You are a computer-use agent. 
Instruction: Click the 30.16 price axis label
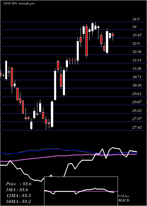click(x=137, y=85)
